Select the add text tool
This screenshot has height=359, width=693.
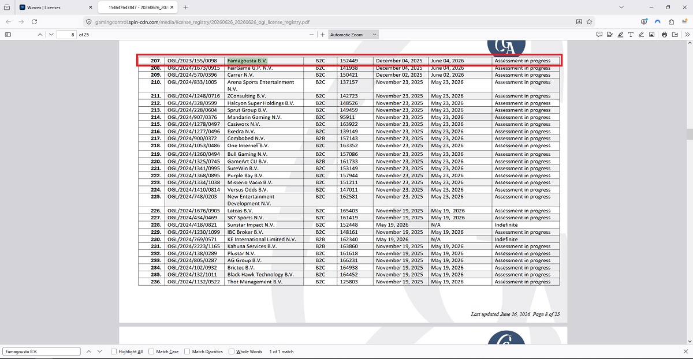[631, 35]
